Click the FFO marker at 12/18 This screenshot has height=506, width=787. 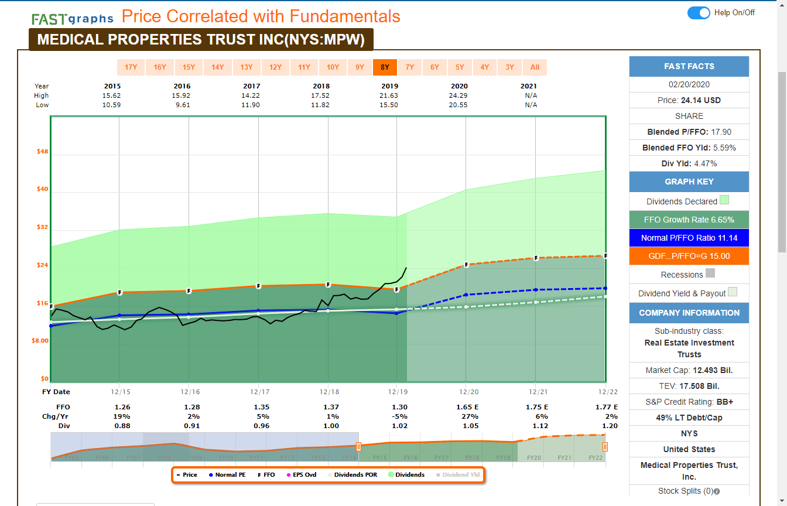pyautogui.click(x=328, y=285)
